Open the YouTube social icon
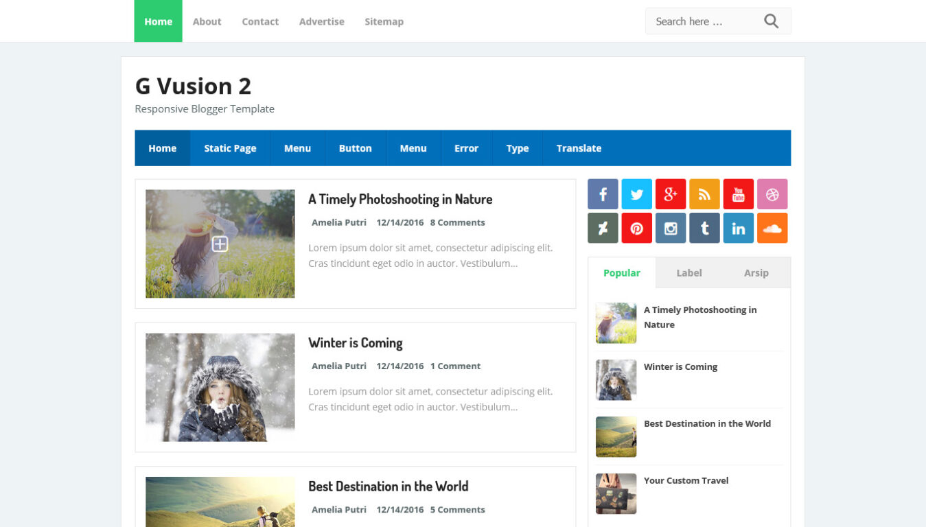926x527 pixels. (738, 194)
